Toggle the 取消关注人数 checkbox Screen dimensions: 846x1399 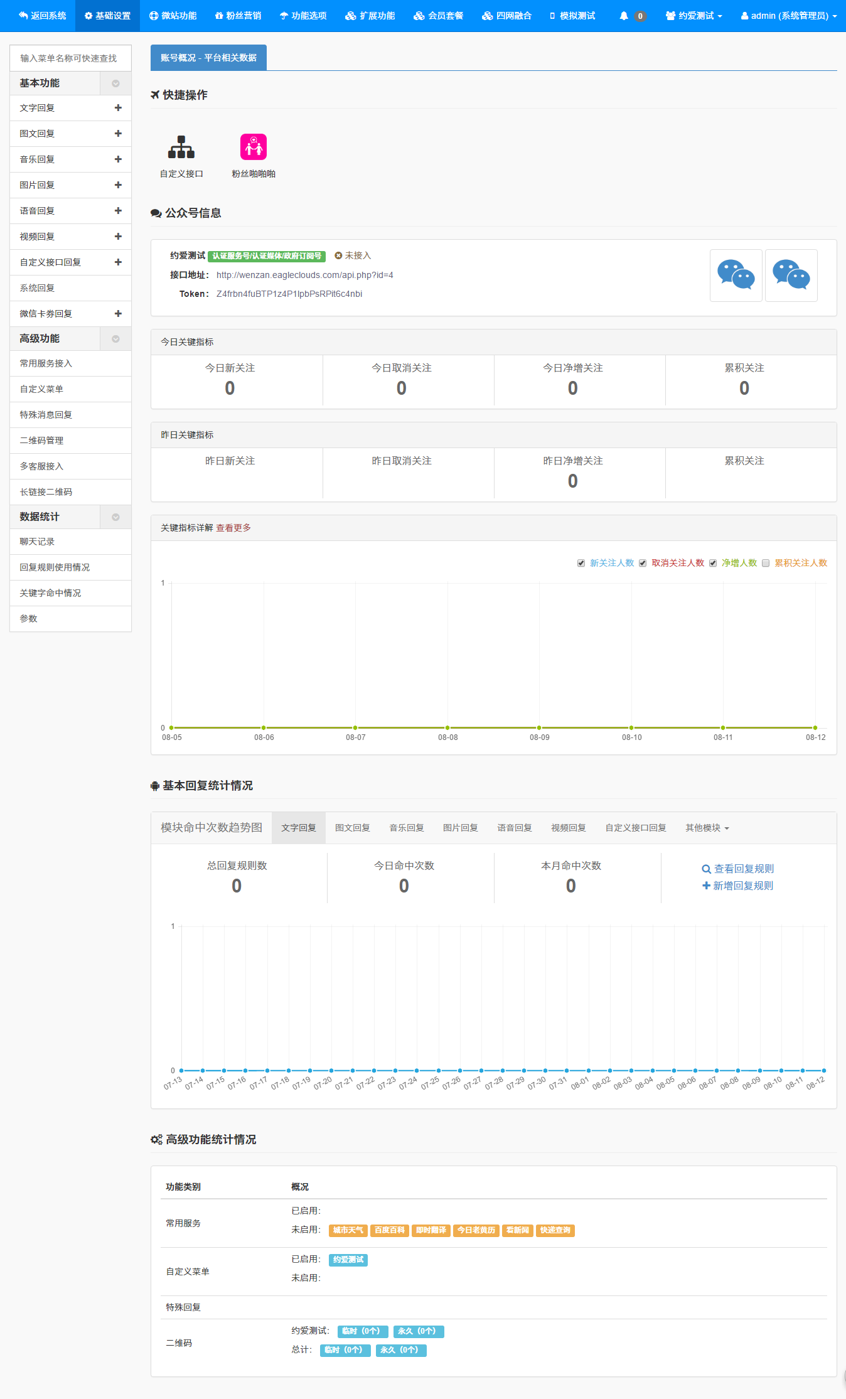[x=643, y=563]
